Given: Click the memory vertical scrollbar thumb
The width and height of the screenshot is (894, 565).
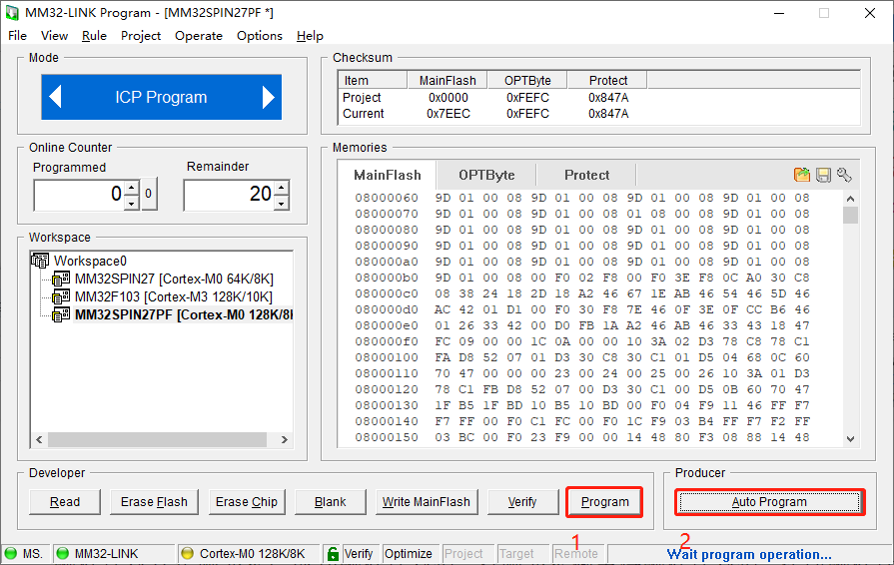Looking at the screenshot, I should [x=851, y=216].
